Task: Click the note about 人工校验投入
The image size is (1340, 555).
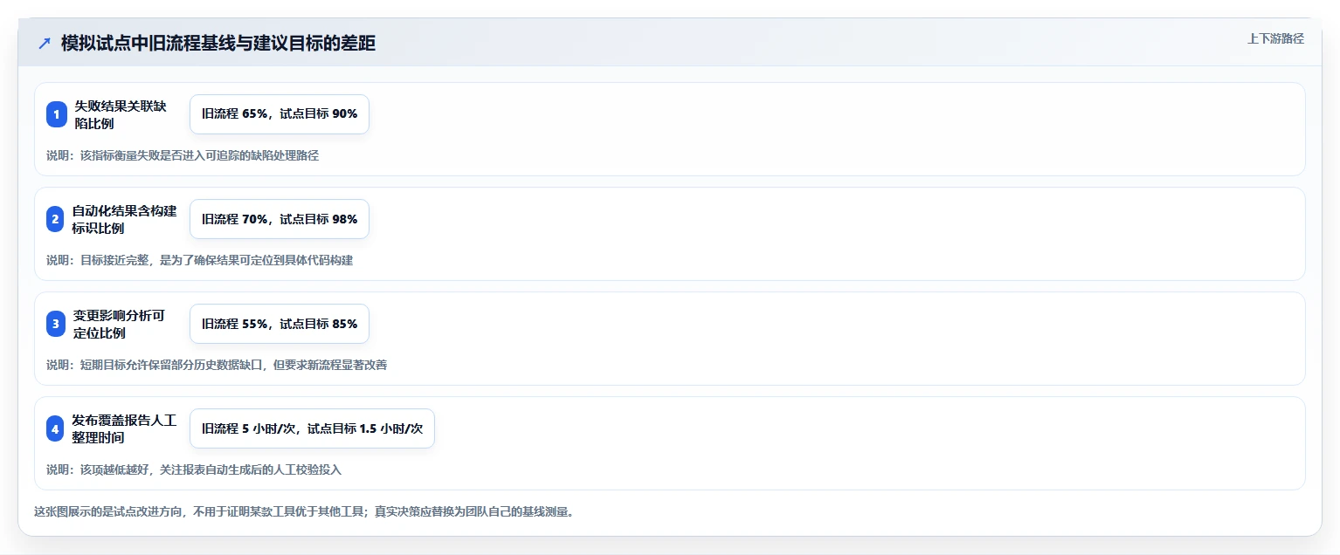Action: point(194,469)
